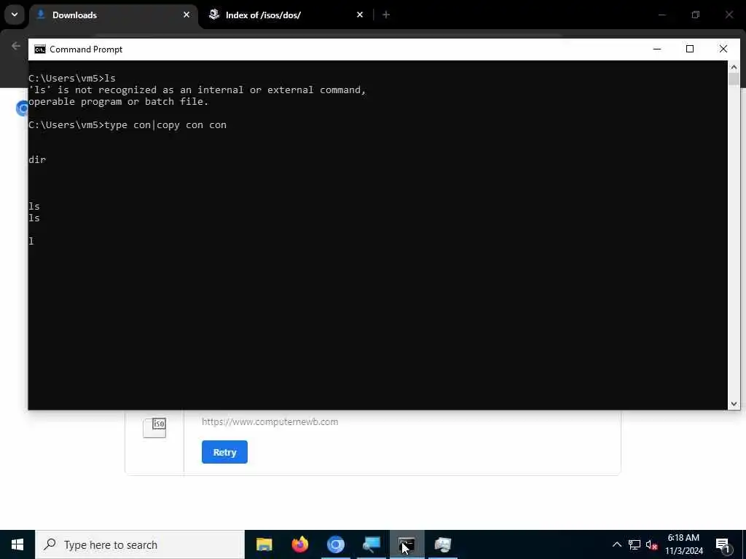Click the browser minimize window button

click(661, 15)
